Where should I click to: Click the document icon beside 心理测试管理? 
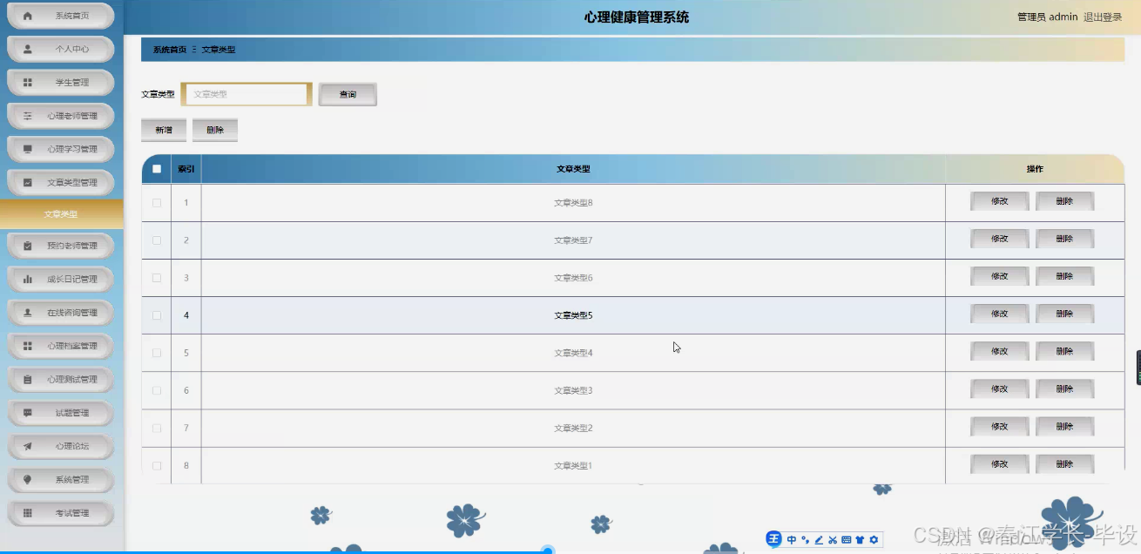28,380
